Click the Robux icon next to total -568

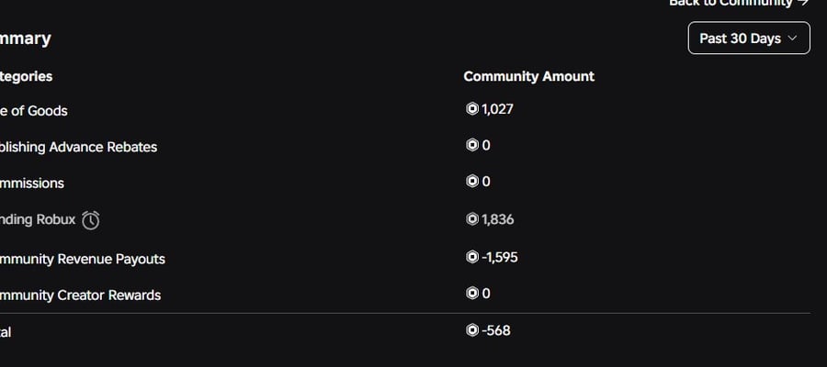(x=472, y=330)
